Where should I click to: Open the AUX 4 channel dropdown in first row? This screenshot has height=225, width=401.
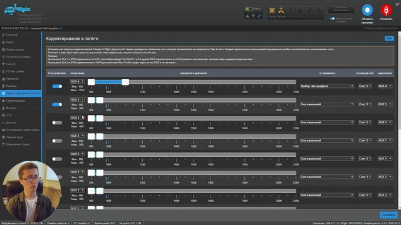(x=77, y=81)
